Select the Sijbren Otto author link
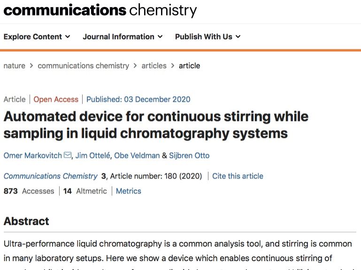361x270 pixels. pos(189,156)
